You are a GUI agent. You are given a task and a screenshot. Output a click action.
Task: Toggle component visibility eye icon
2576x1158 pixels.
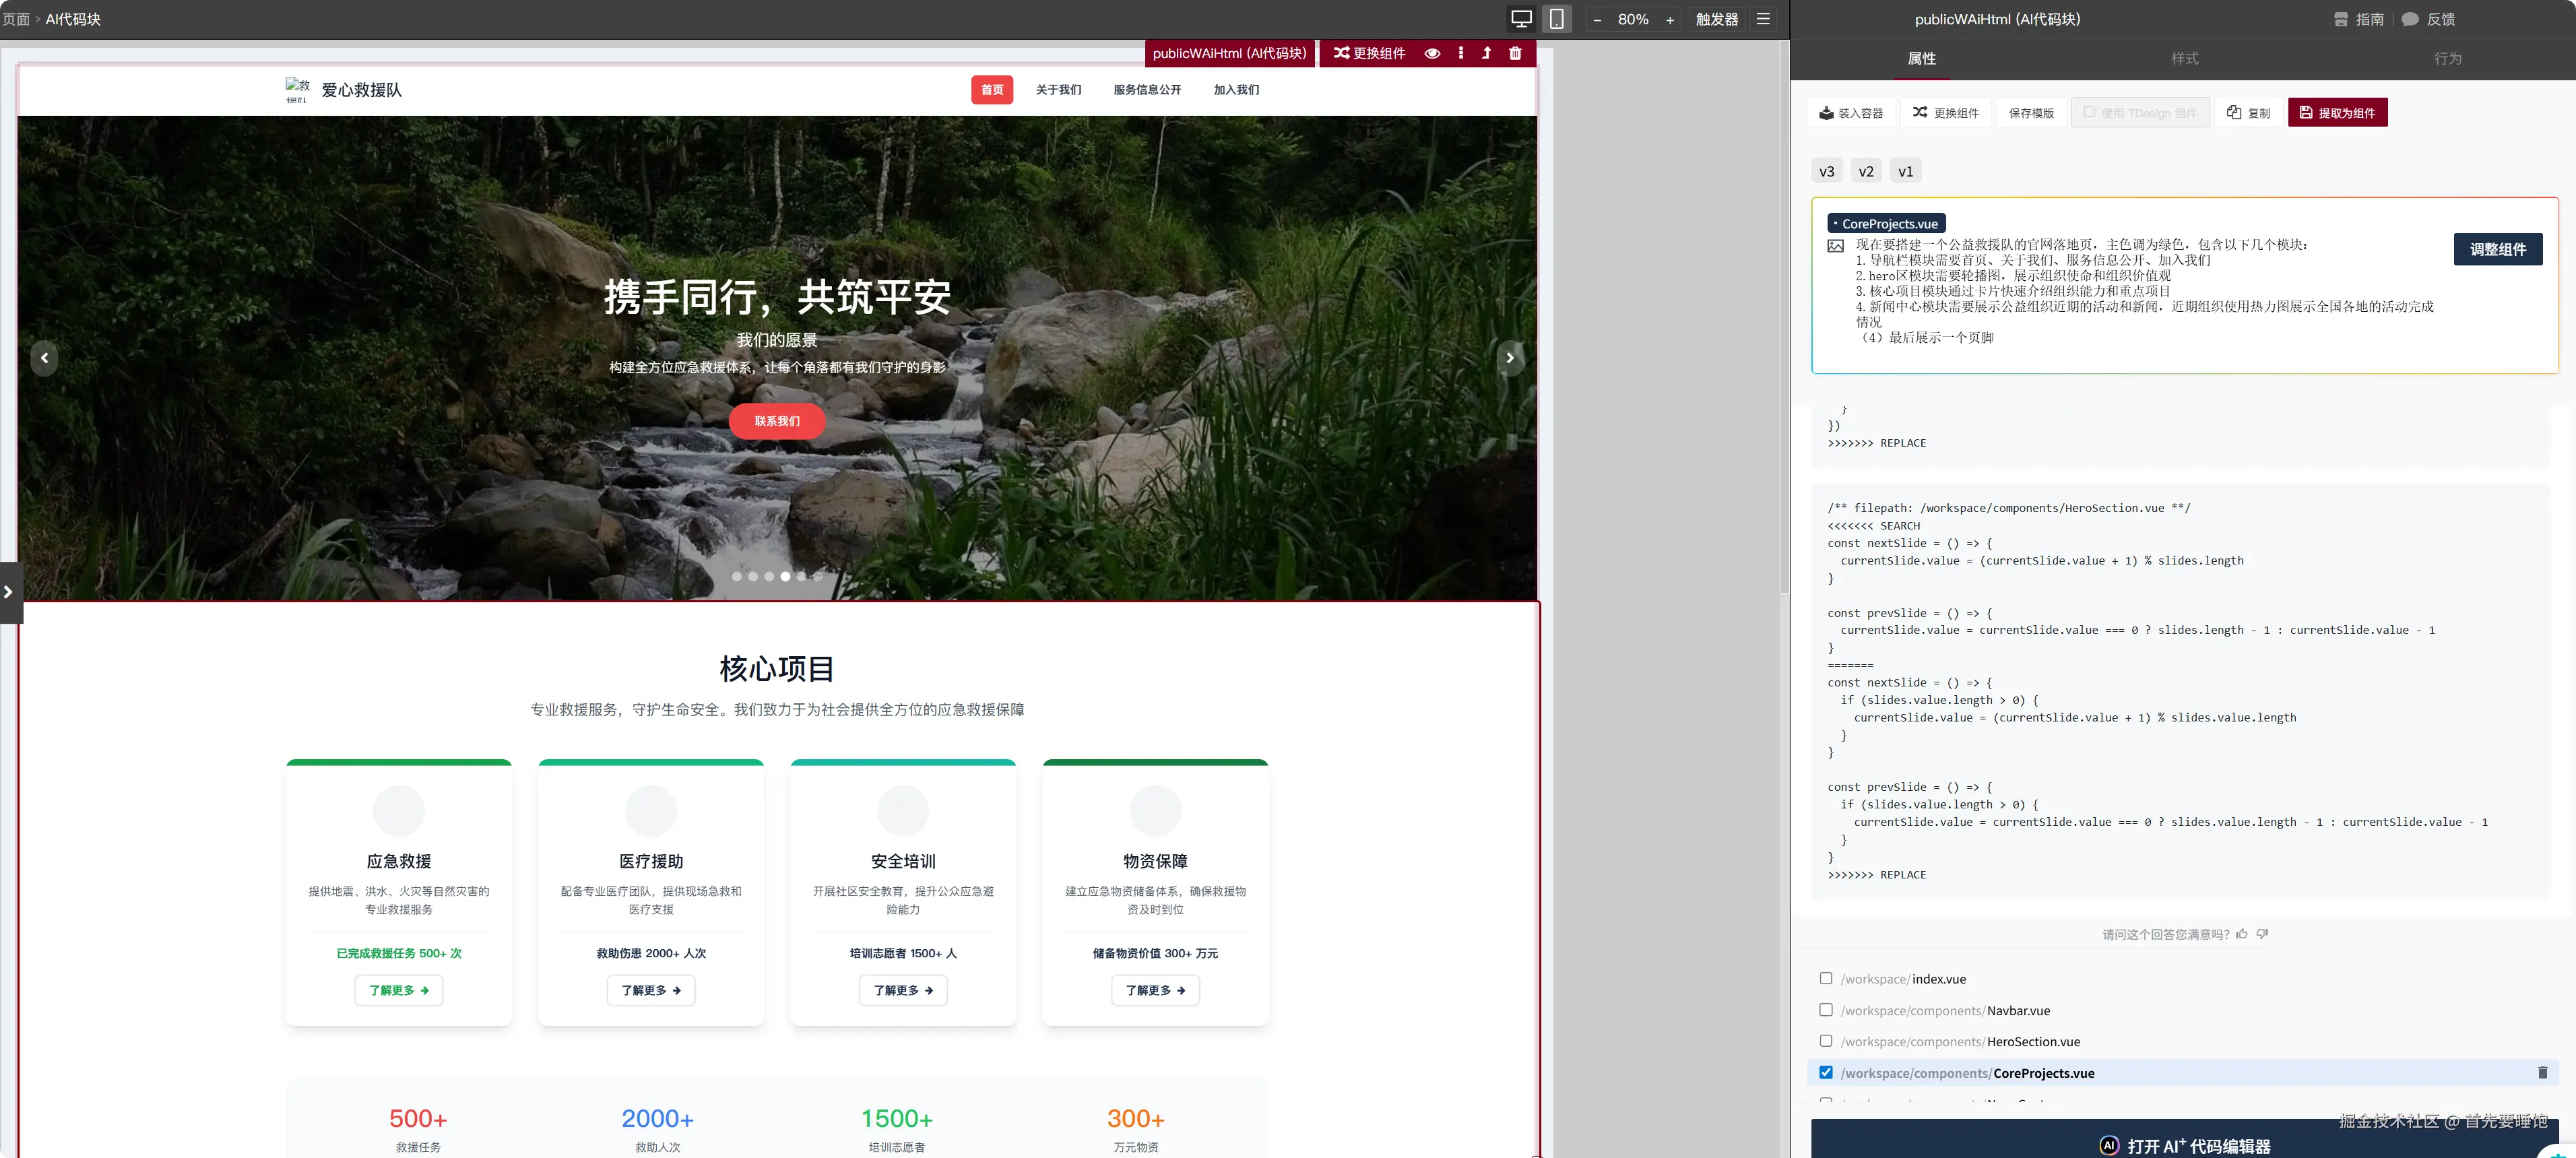[x=1432, y=53]
